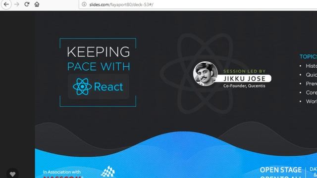Click the browser forward arrow
This screenshot has width=317, height=178.
pyautogui.click(x=17, y=4)
